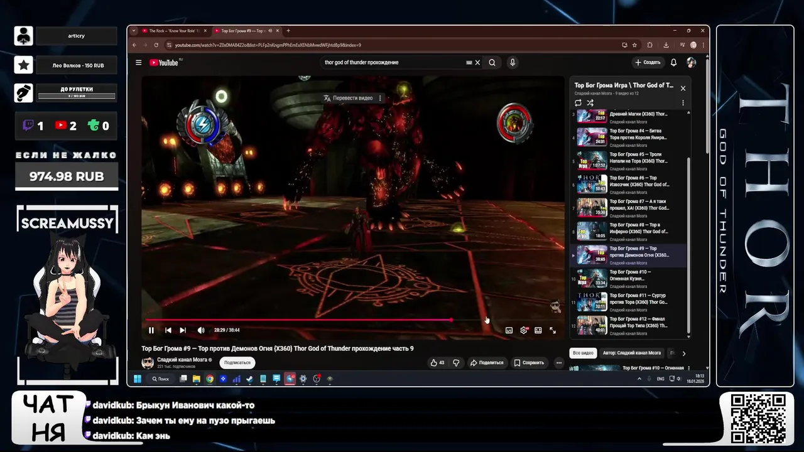Screen dimensions: 804x452
Task: Close the playlist panel
Action: click(683, 89)
